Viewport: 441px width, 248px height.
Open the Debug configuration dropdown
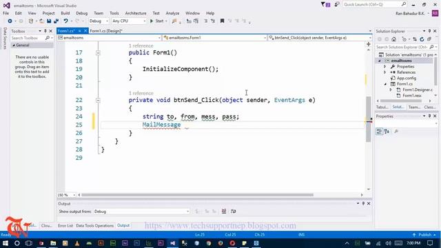click(99, 21)
